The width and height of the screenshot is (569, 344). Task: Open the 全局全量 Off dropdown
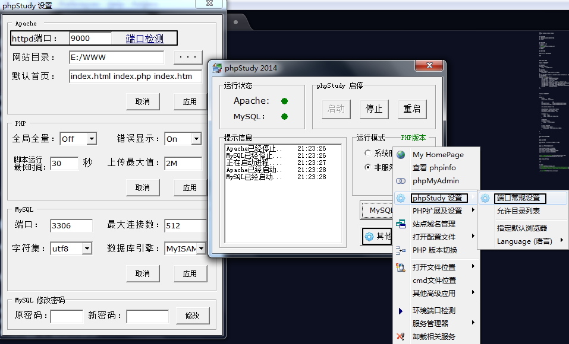92,139
